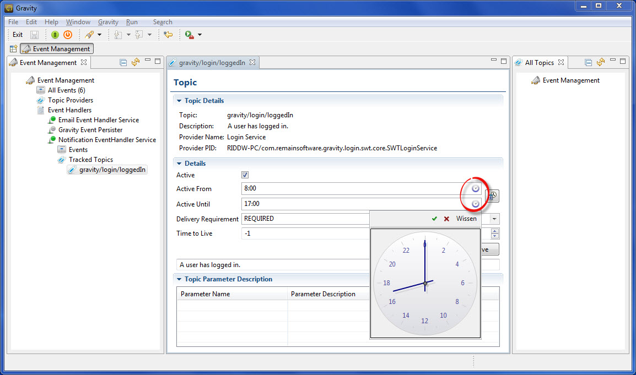Refresh the All Topics view

tap(601, 62)
